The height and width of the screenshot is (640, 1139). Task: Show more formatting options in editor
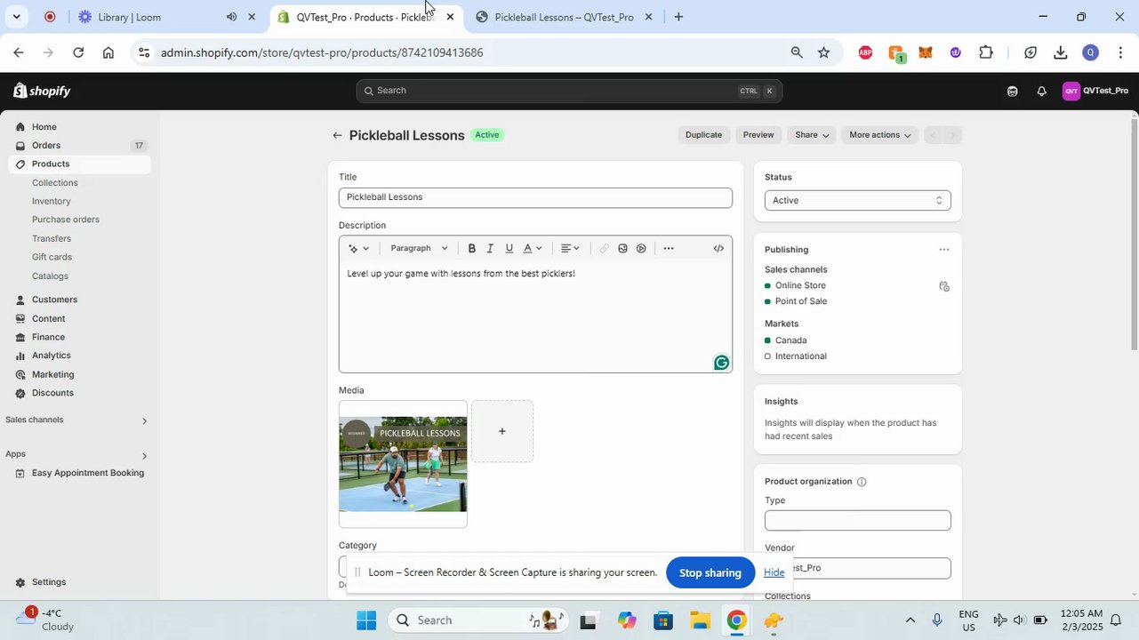[x=669, y=249]
